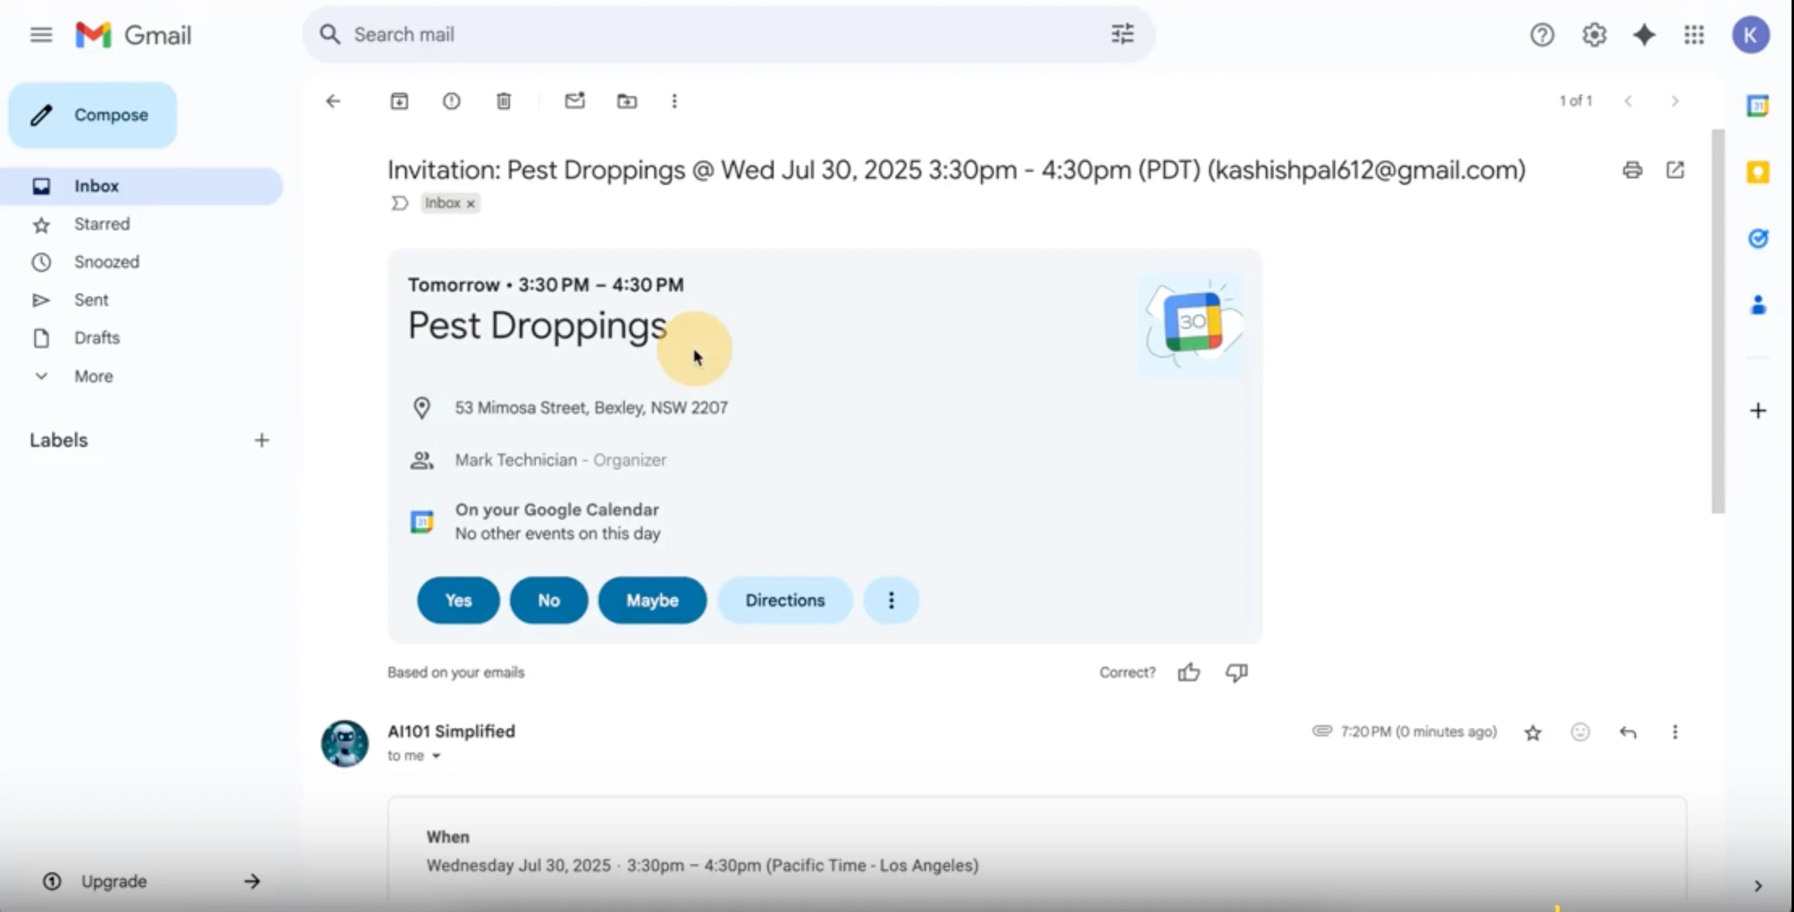This screenshot has width=1794, height=912.
Task: Open the Google account avatar K
Action: (1751, 35)
